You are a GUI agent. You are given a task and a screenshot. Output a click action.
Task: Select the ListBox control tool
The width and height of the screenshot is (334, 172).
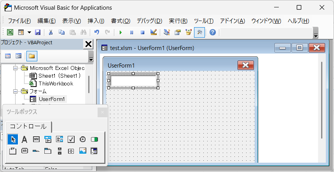click(59, 139)
